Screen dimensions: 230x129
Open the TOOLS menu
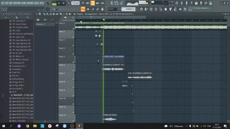pos(37,3)
